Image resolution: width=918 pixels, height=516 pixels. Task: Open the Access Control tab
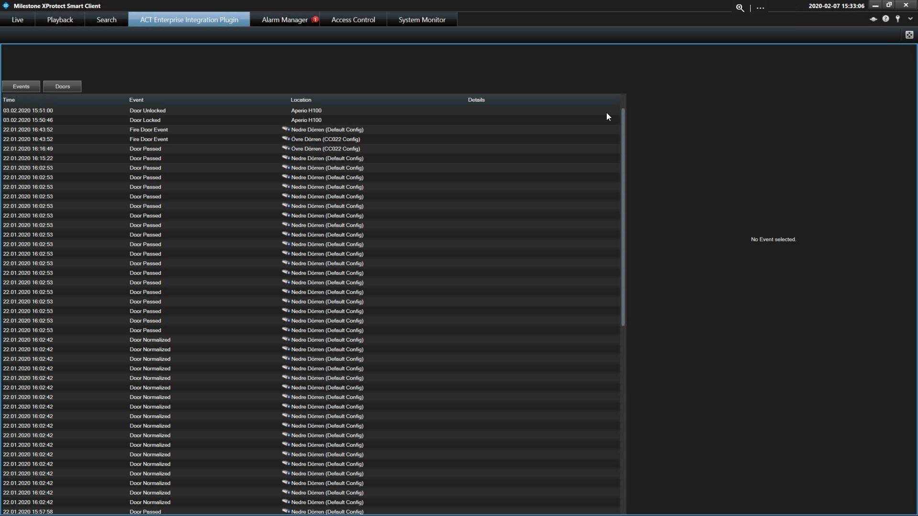[x=353, y=20]
